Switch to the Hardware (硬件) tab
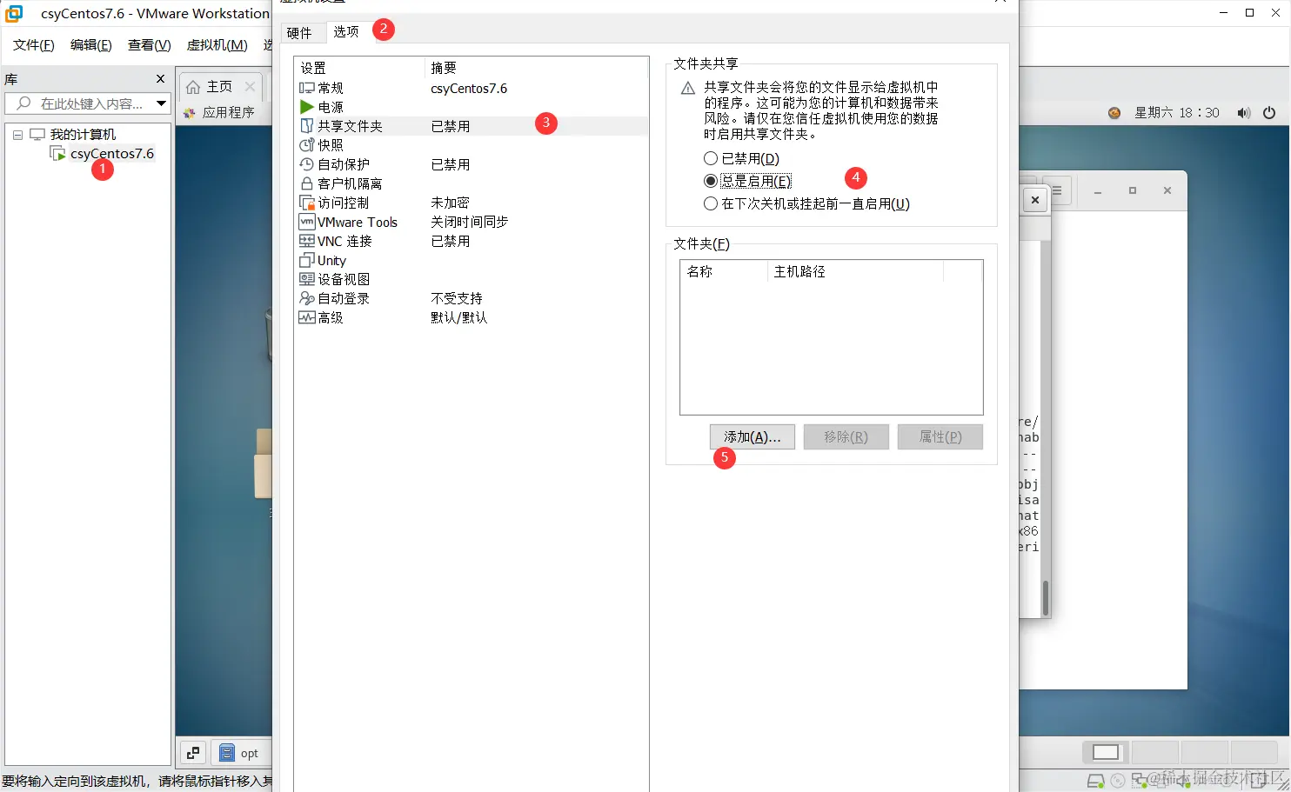 pyautogui.click(x=299, y=33)
